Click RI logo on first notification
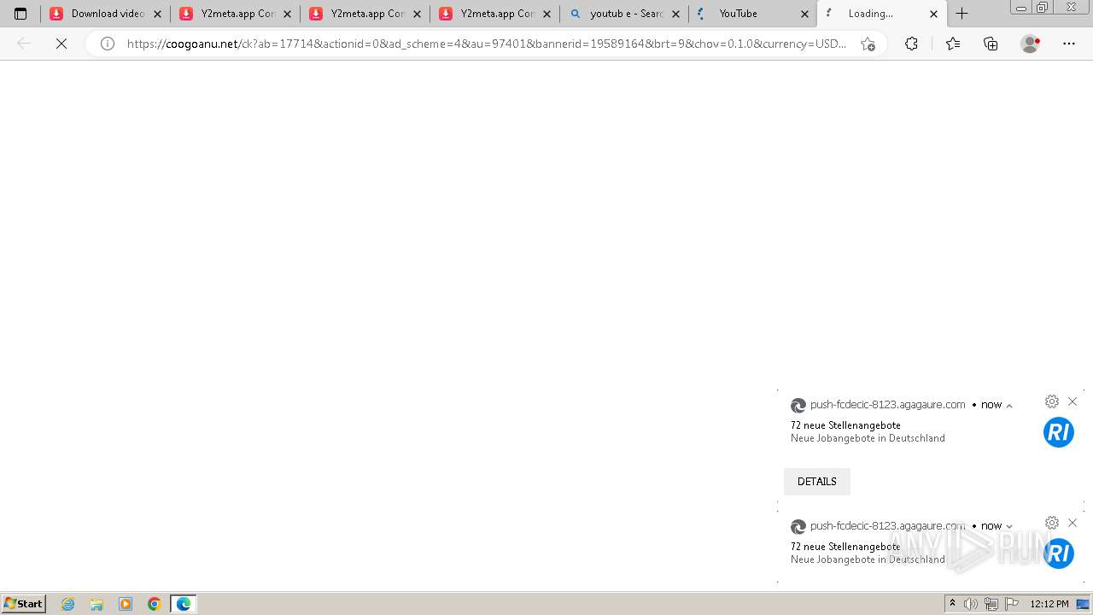The width and height of the screenshot is (1093, 615). coord(1059,432)
